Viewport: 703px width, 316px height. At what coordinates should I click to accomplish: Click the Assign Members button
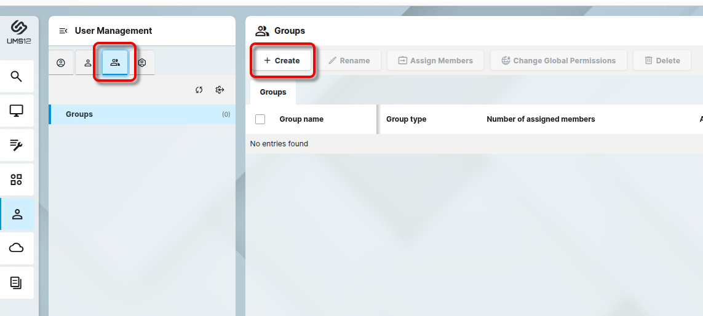click(x=435, y=61)
